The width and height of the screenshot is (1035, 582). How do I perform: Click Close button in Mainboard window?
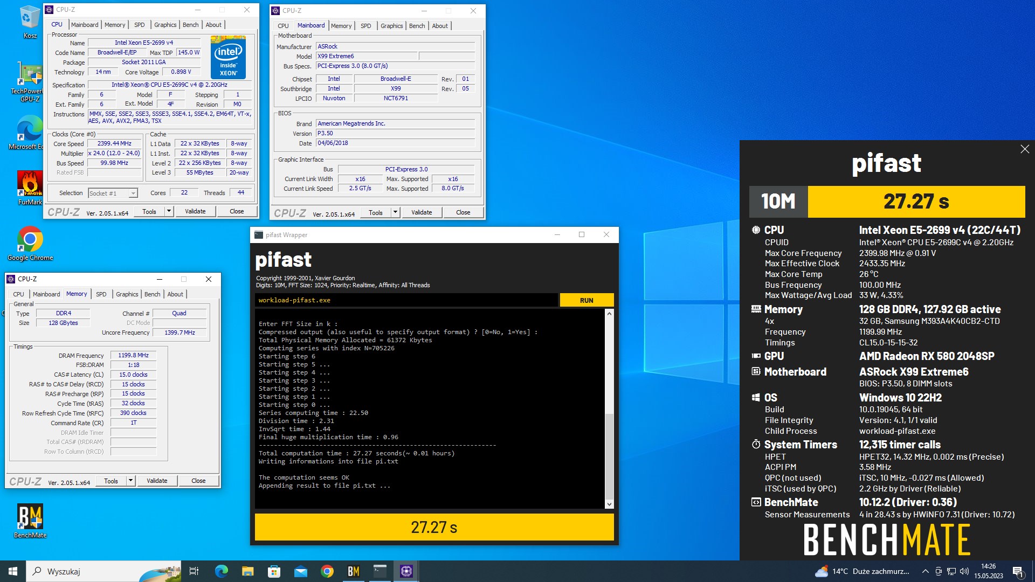(x=463, y=212)
